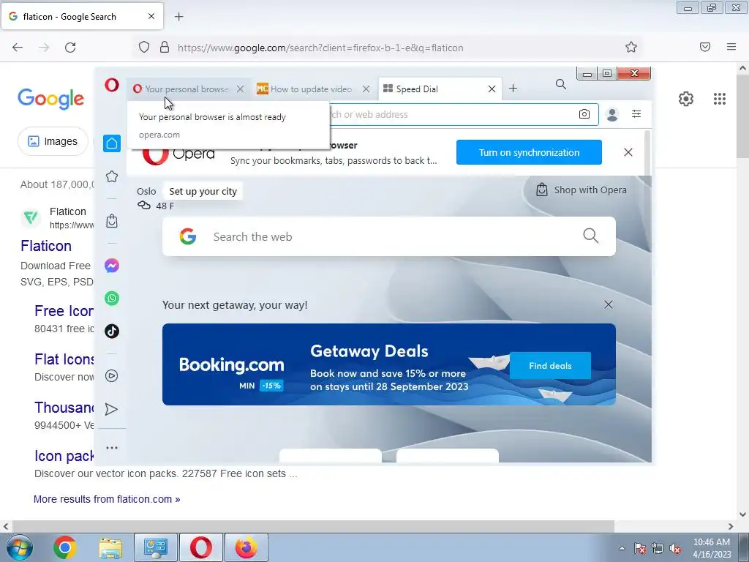
Task: Click the Firefox URL bar
Action: (387, 48)
